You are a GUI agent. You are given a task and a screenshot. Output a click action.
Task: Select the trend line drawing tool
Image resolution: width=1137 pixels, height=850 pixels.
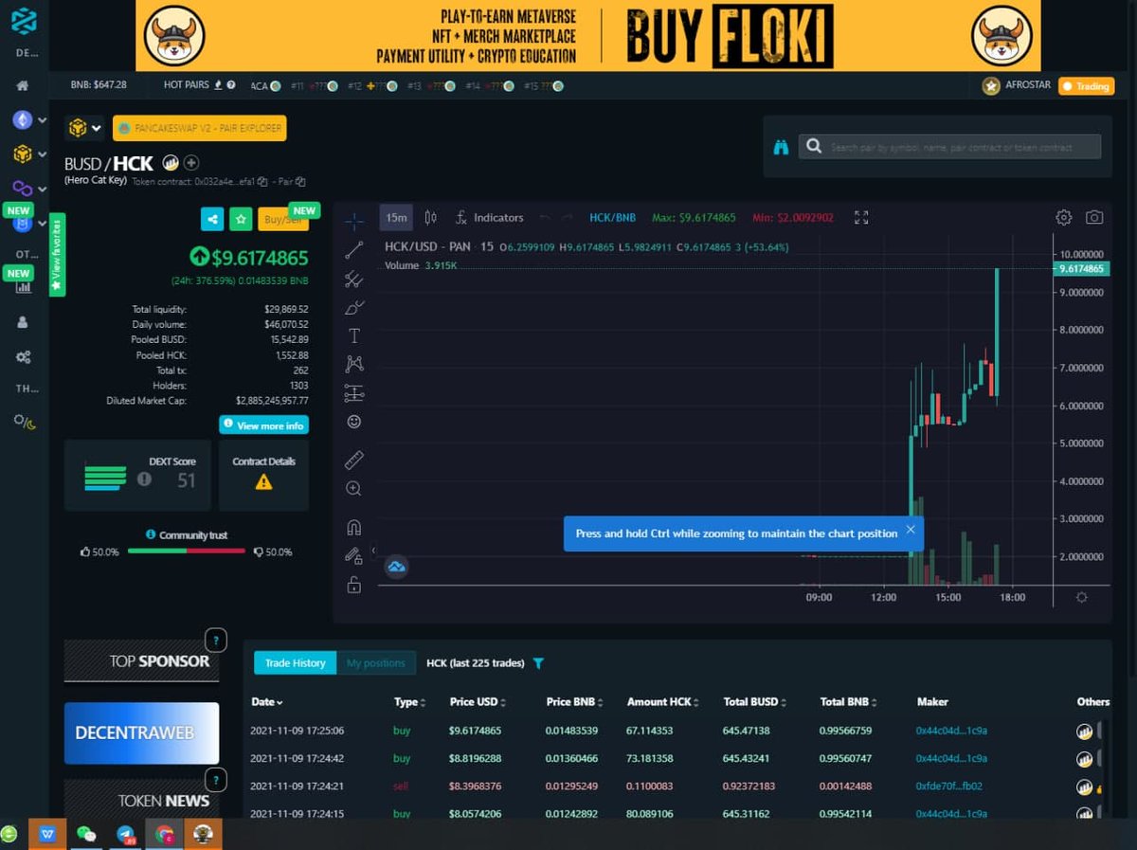pos(353,250)
